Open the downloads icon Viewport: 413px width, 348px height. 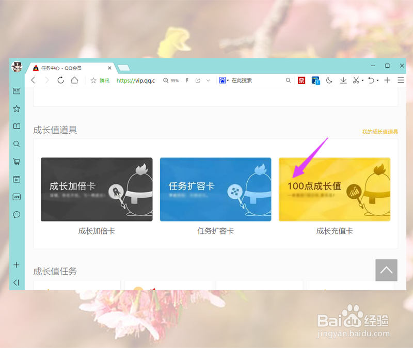point(343,81)
